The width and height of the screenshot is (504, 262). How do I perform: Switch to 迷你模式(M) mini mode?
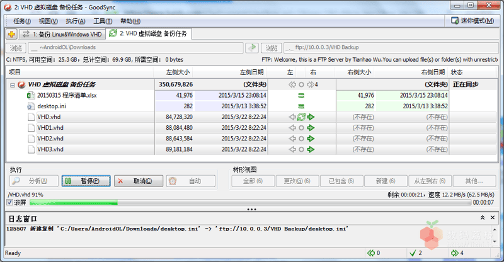coord(472,21)
